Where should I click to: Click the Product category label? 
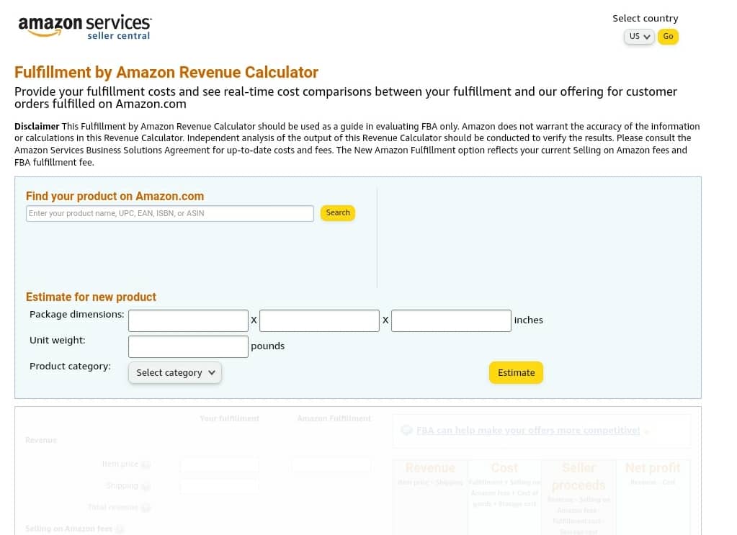(70, 366)
